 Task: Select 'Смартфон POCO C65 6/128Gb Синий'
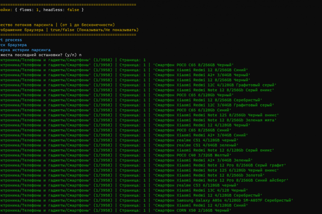[192, 110]
